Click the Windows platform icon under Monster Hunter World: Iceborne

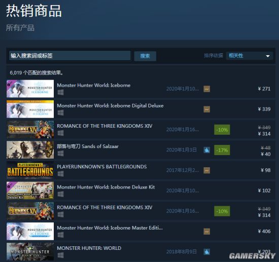tap(60, 92)
